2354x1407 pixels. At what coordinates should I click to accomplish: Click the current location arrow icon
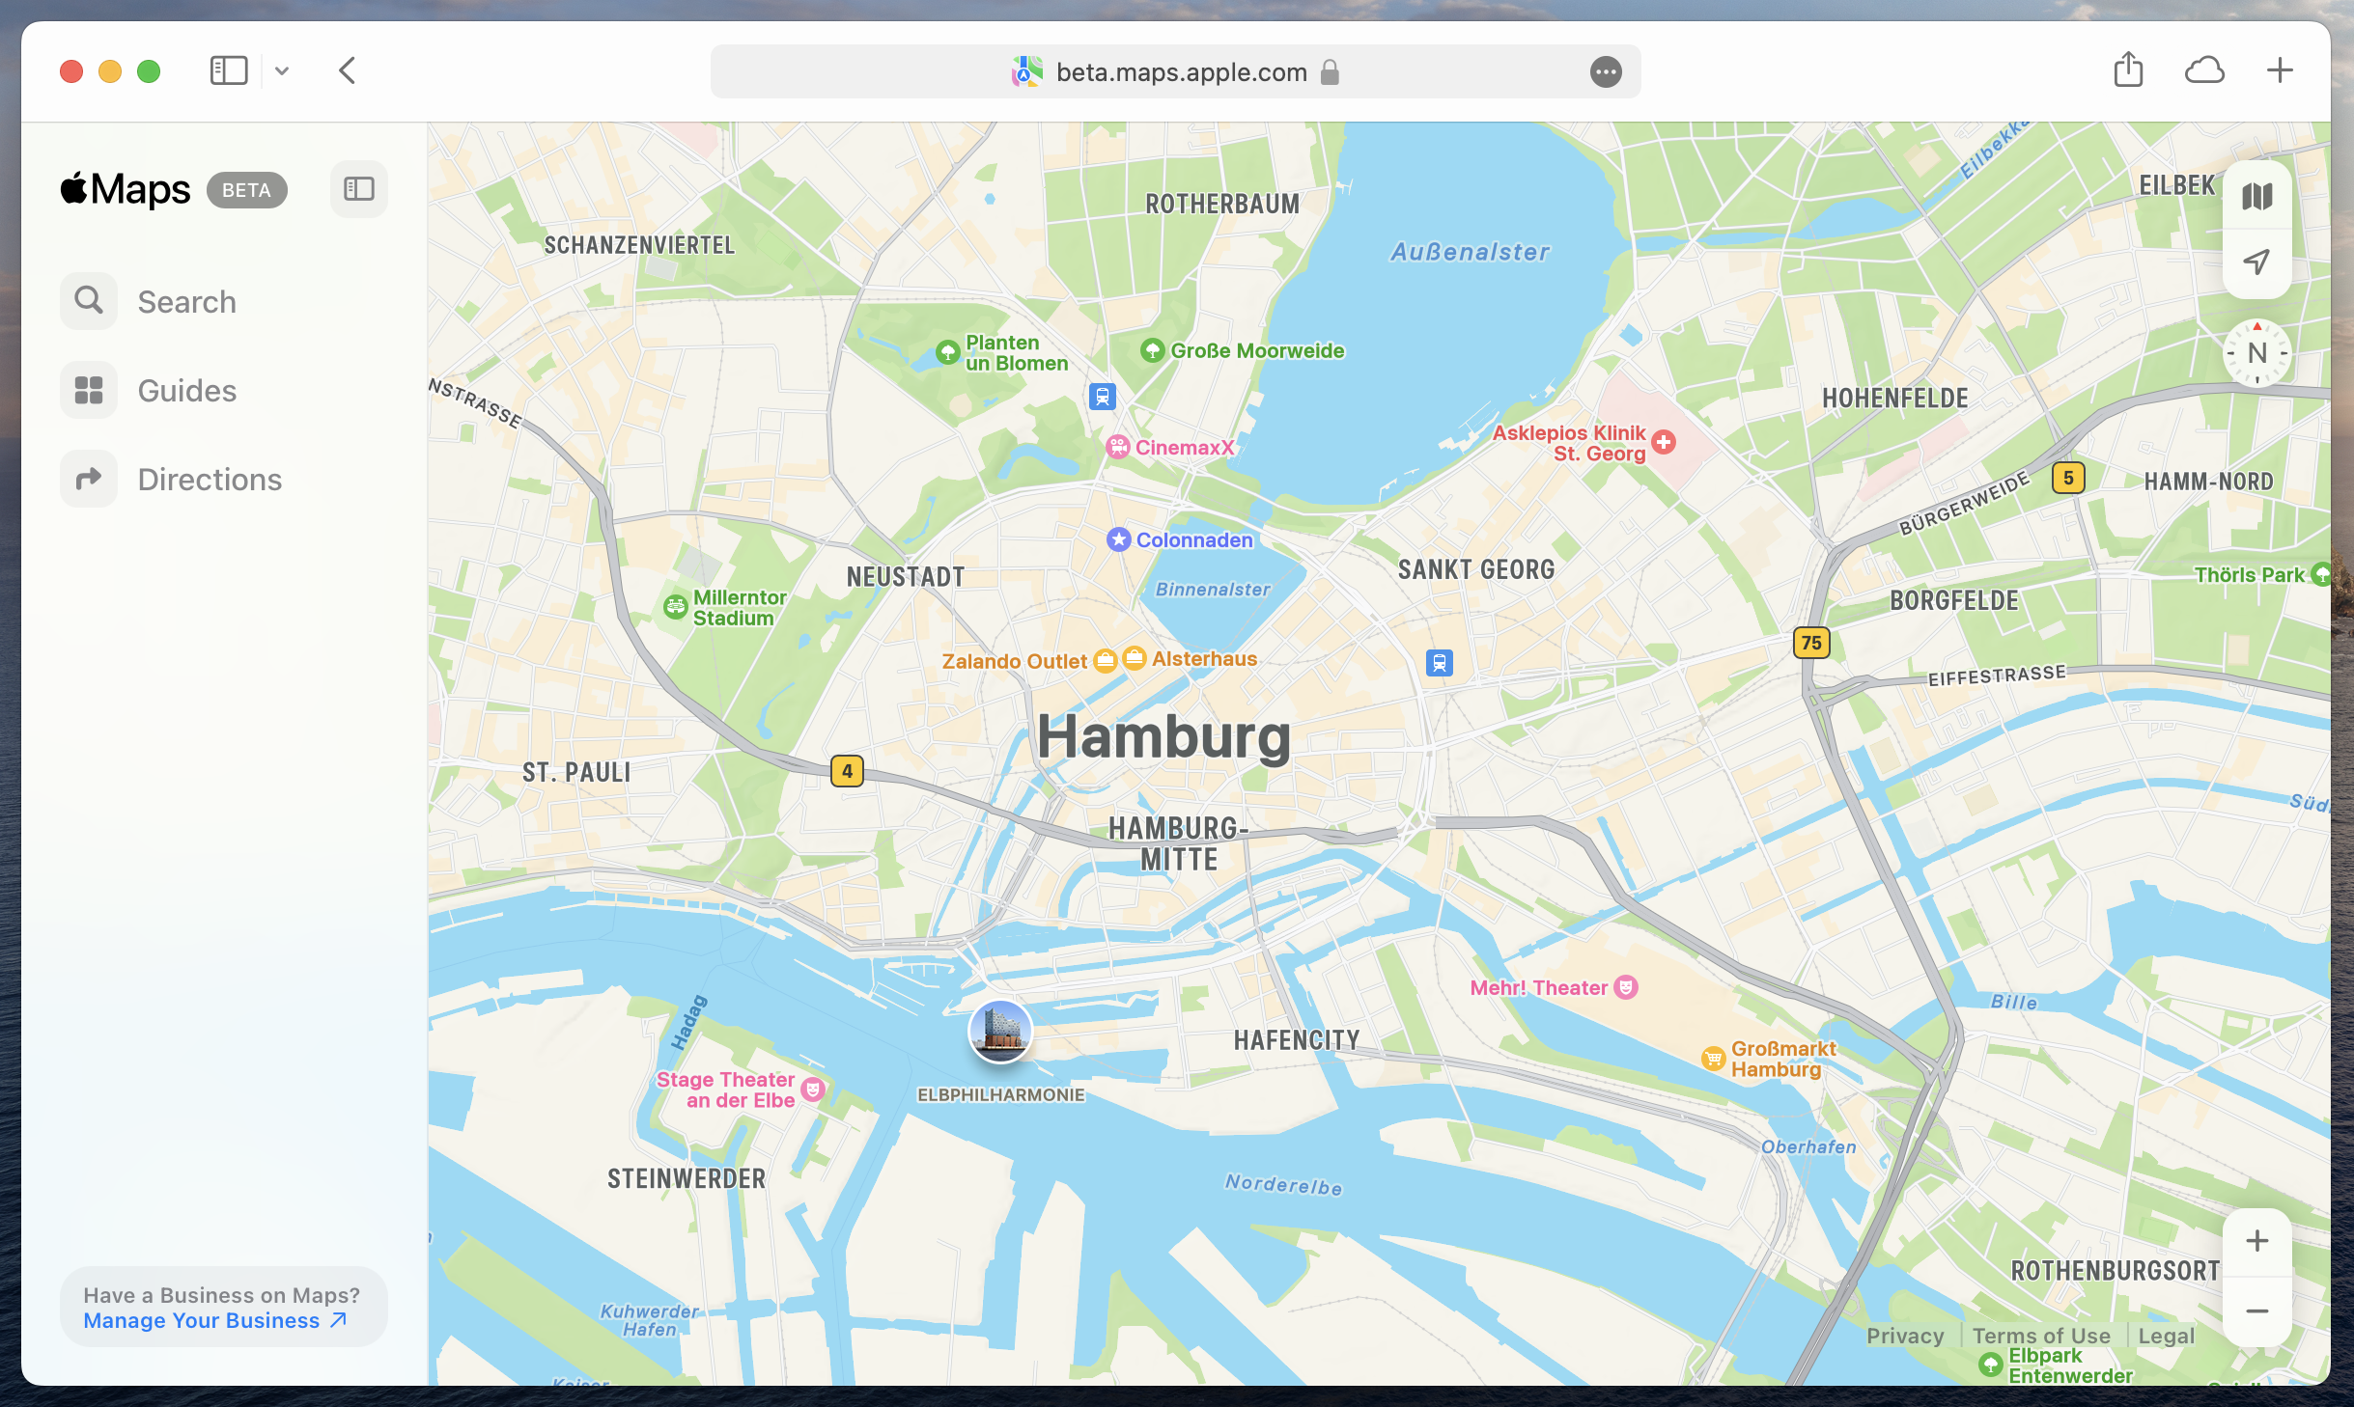pyautogui.click(x=2257, y=262)
